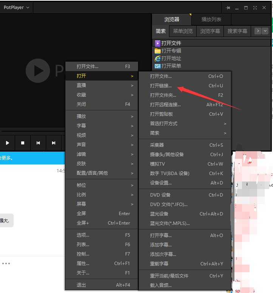Viewport: 273px width, 293px height.
Task: Choose 打开剪贴板 Ctrl+V
Action: click(185, 114)
